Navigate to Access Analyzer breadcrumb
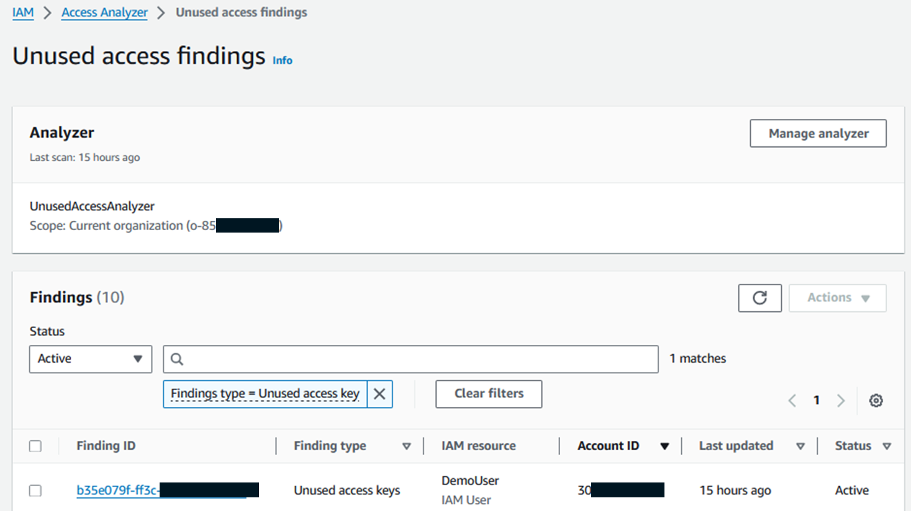The image size is (911, 511). coord(104,12)
